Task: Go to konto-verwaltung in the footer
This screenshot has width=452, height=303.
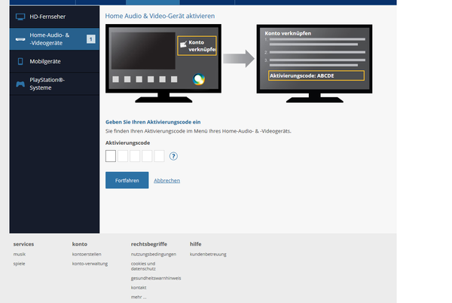Action: tap(90, 264)
